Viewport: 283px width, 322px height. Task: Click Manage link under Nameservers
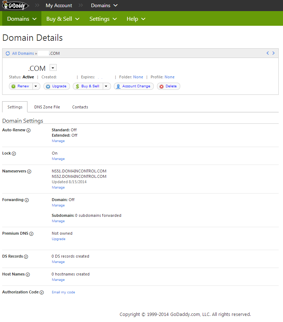pyautogui.click(x=58, y=187)
